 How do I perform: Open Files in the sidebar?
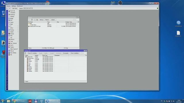[x=11, y=35]
